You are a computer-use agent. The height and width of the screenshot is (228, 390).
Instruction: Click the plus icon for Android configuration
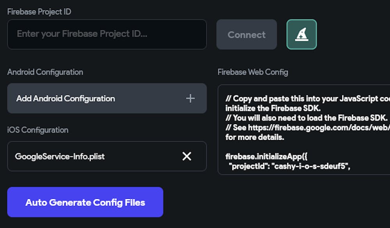click(190, 98)
